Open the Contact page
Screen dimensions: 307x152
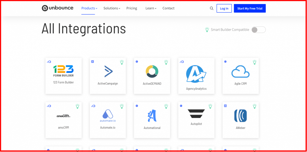(169, 8)
